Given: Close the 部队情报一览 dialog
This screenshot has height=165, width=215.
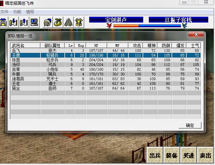Looking at the screenshot, I should pos(196,34).
